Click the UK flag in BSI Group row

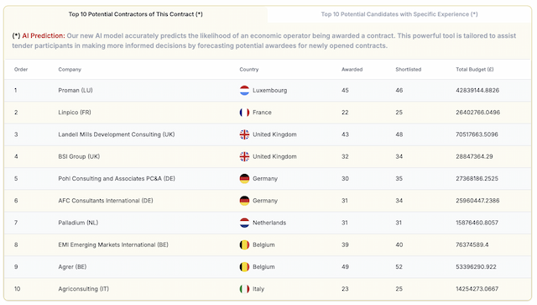[244, 156]
